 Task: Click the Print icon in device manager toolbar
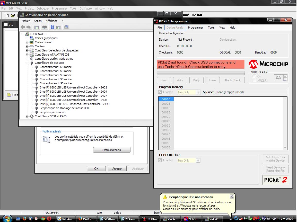tap(45, 27)
